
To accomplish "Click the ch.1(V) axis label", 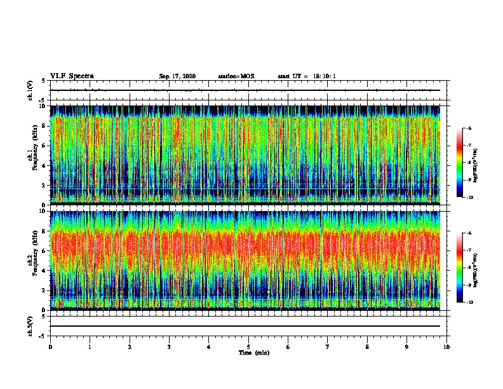I will 30,90.
